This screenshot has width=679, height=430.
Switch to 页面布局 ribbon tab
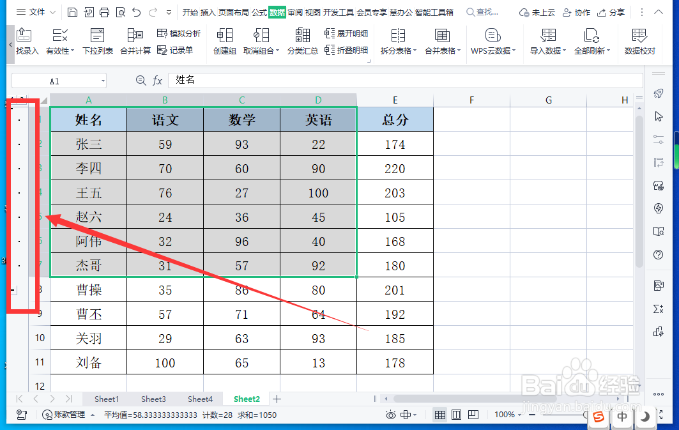(x=233, y=12)
